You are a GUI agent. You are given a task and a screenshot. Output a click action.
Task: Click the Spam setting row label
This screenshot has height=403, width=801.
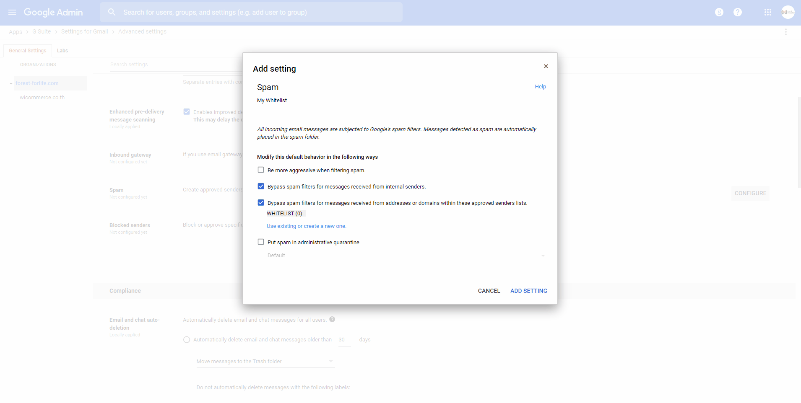click(x=117, y=190)
